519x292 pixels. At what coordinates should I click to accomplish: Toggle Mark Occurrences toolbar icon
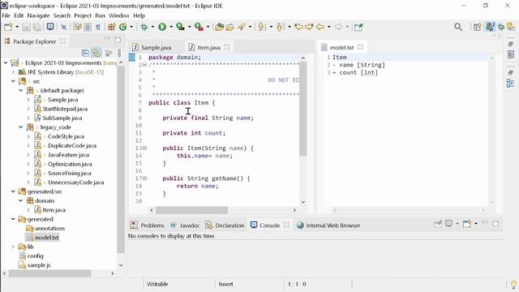[x=78, y=27]
